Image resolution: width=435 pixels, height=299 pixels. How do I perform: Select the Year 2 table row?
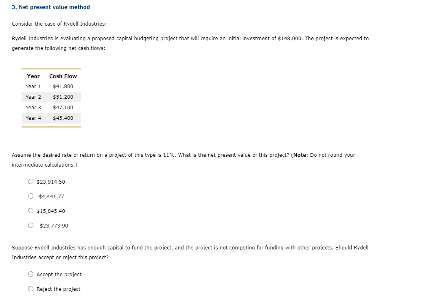(51, 97)
